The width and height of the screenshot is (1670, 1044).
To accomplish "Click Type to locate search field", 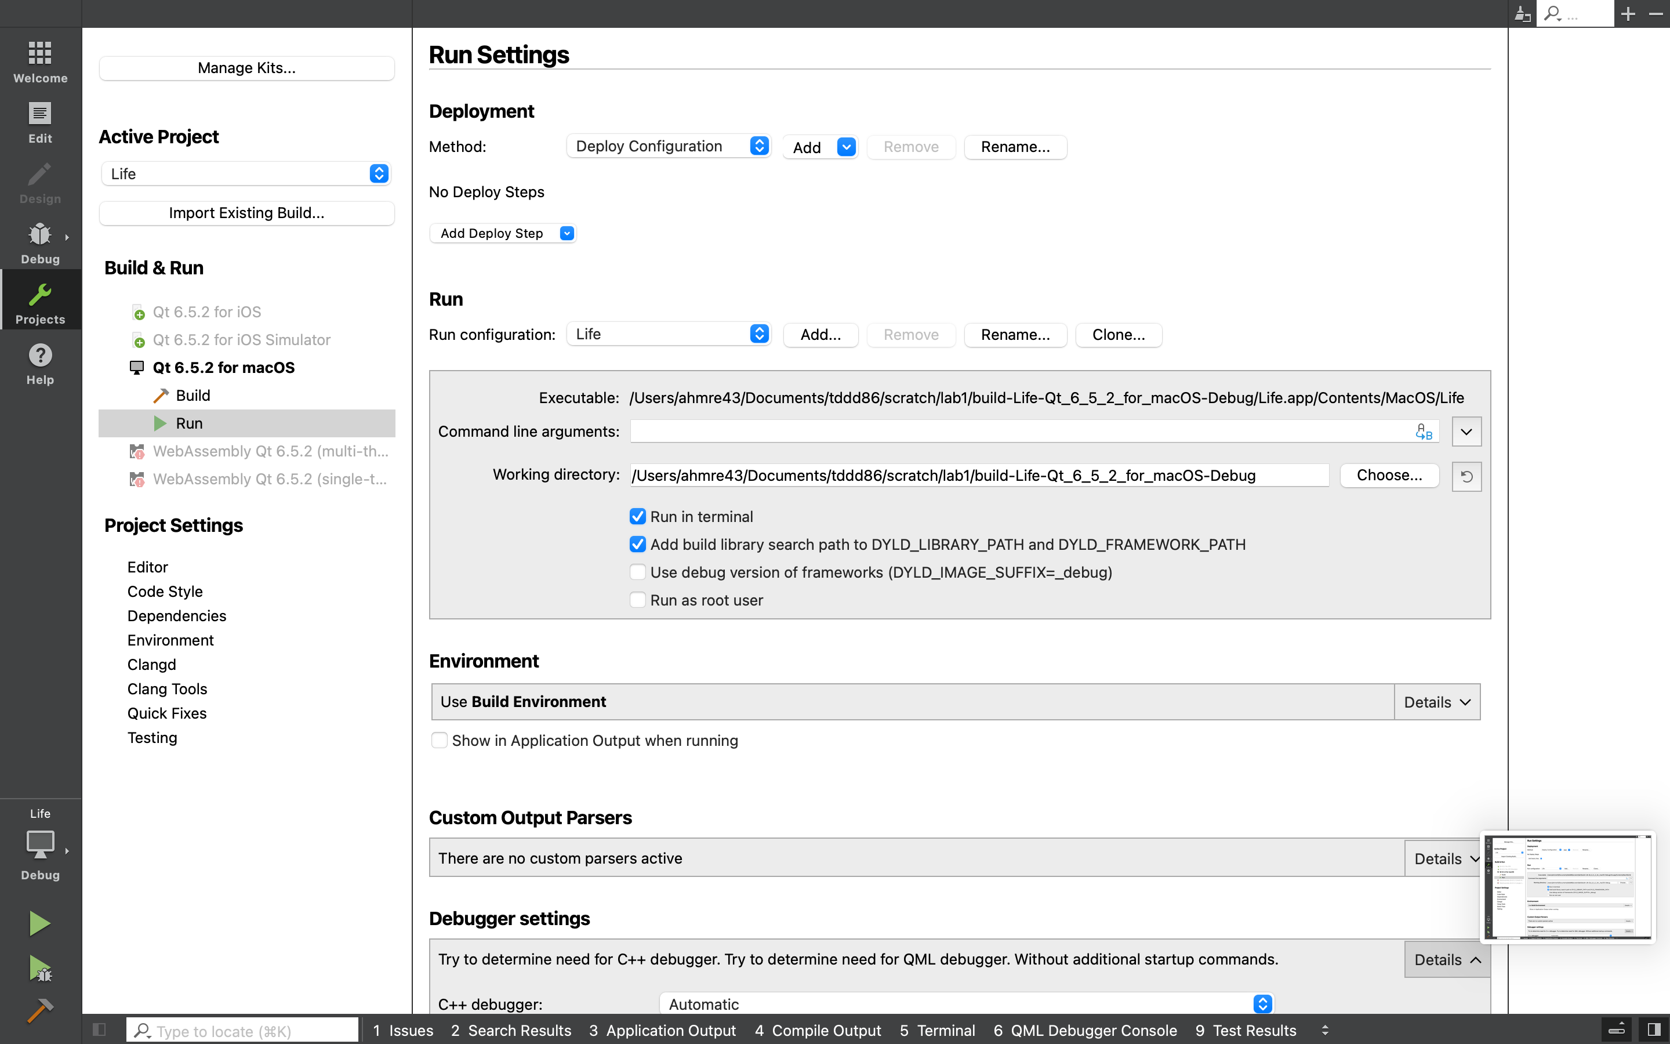I will 243,1030.
